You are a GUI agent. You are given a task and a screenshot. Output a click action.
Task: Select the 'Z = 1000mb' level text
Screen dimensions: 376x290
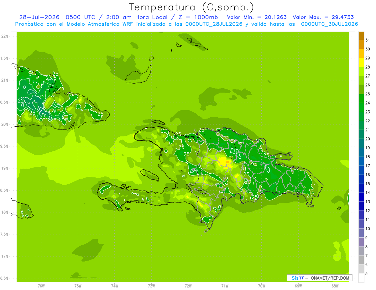pyautogui.click(x=199, y=17)
